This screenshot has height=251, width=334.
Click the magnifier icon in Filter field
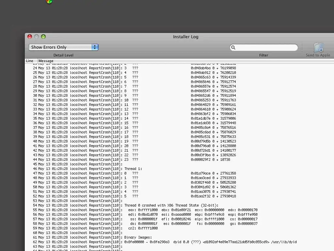[233, 47]
